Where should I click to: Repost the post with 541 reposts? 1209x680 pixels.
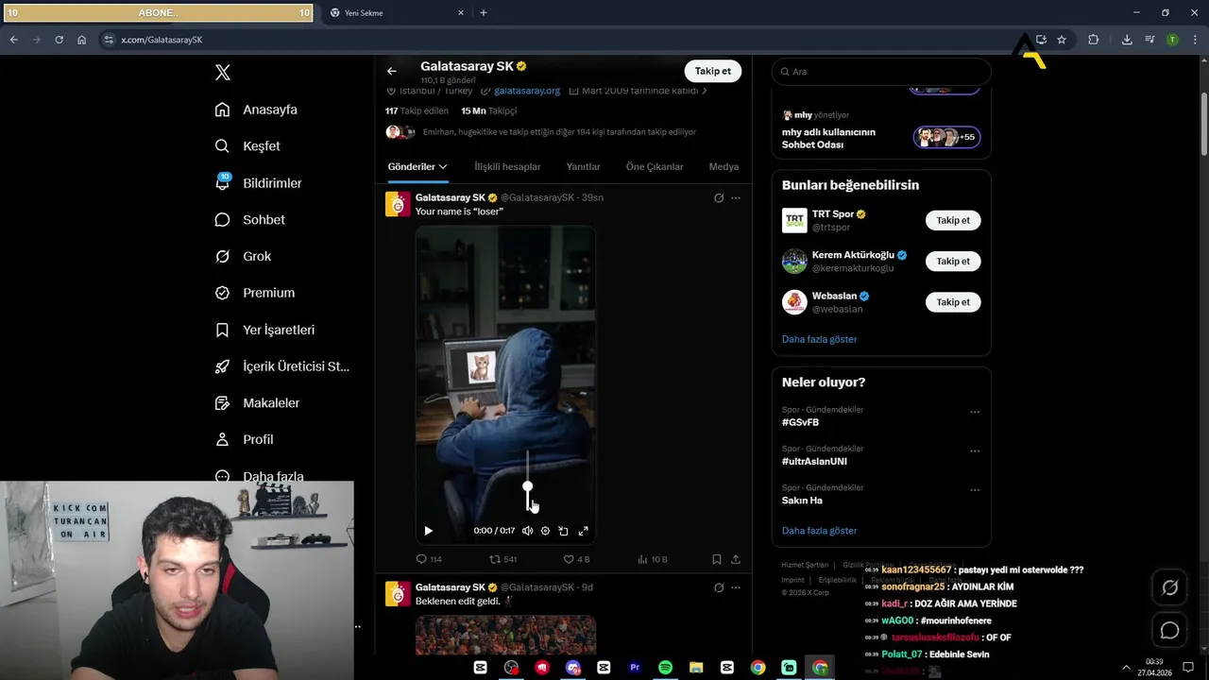coord(502,559)
